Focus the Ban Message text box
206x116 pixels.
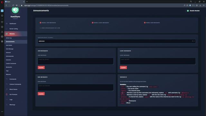click(x=76, y=87)
